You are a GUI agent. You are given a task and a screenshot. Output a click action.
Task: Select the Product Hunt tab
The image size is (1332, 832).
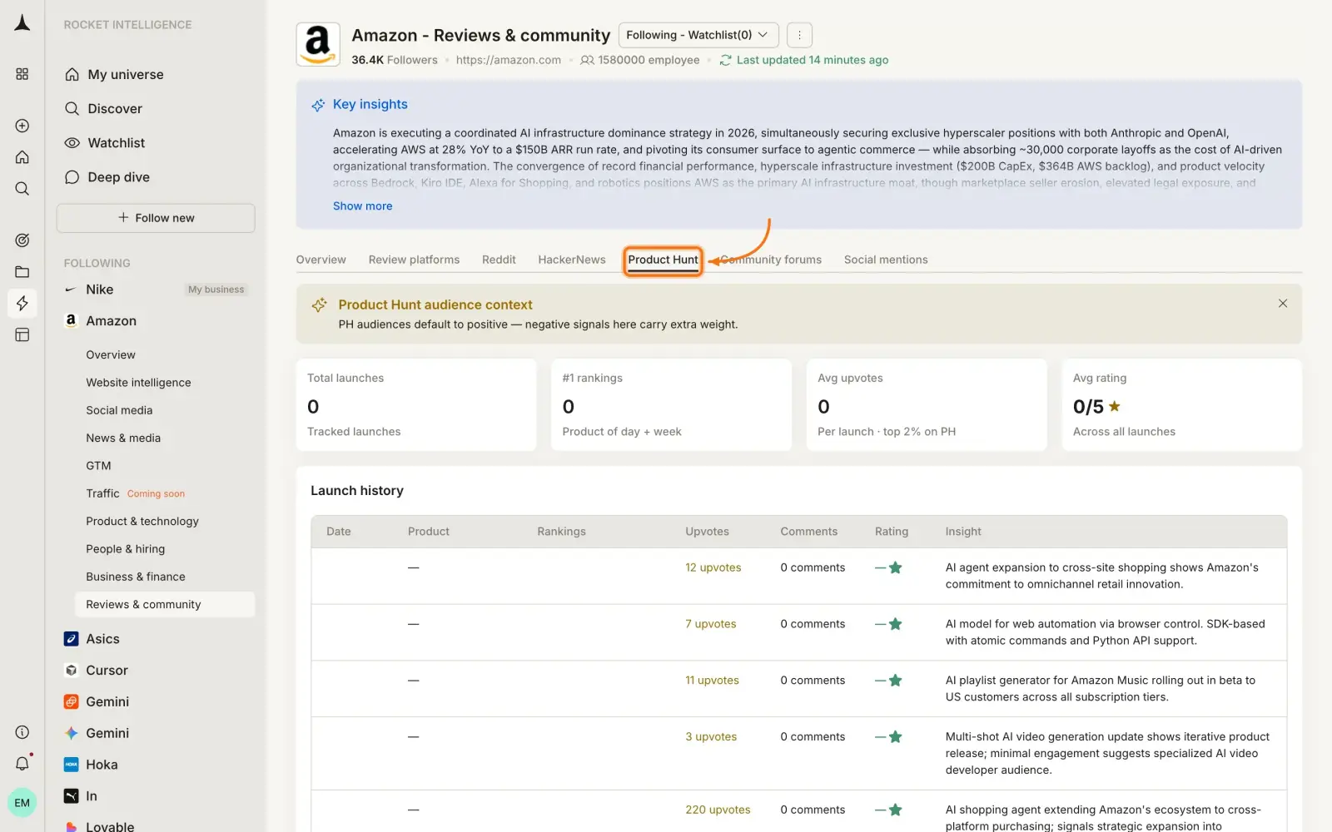tap(663, 260)
